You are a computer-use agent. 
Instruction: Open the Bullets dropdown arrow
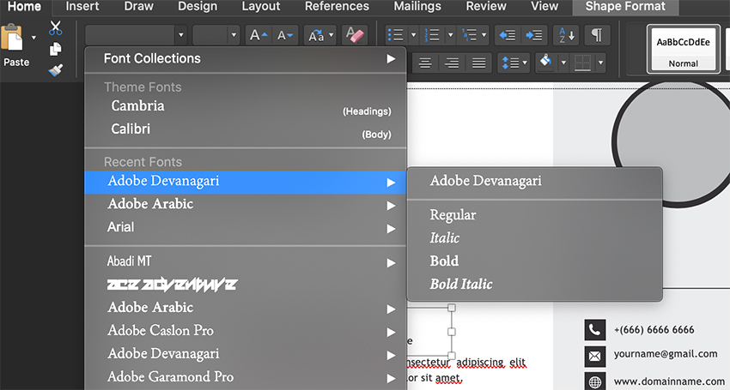pyautogui.click(x=413, y=35)
